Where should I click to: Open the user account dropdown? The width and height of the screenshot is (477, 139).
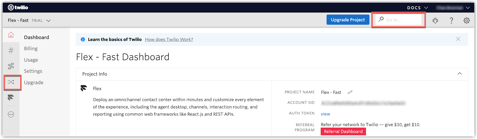click(453, 8)
